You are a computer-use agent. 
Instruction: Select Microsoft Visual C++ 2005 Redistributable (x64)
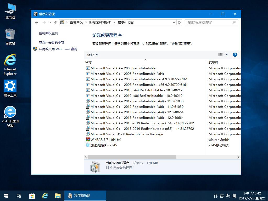click(127, 74)
